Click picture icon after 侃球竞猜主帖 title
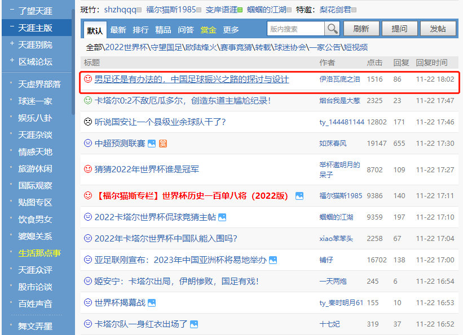463x335 pixels. pos(222,217)
